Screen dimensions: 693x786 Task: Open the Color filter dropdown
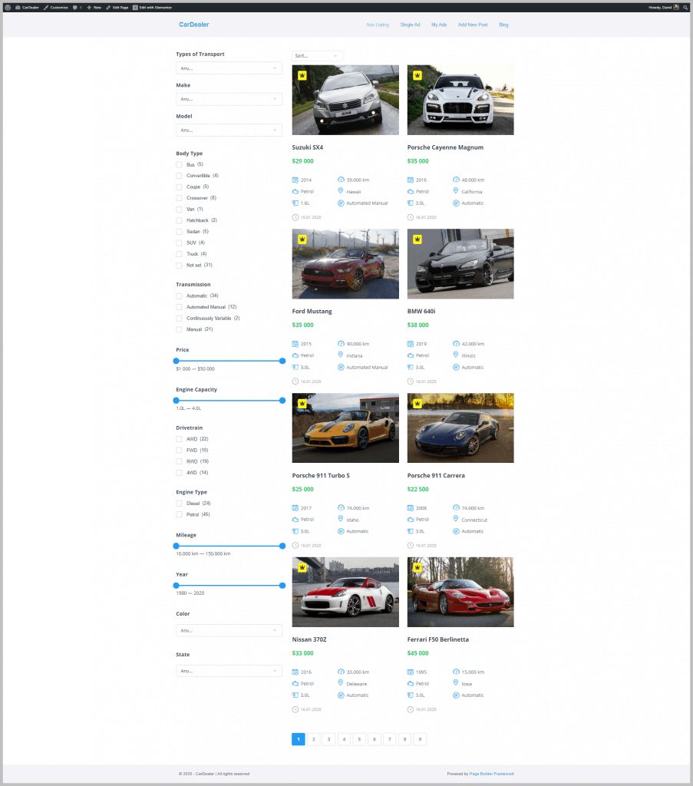click(x=229, y=629)
